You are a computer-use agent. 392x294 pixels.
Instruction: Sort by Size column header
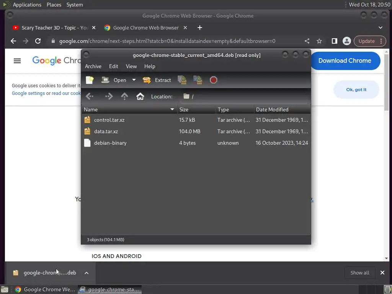point(196,109)
